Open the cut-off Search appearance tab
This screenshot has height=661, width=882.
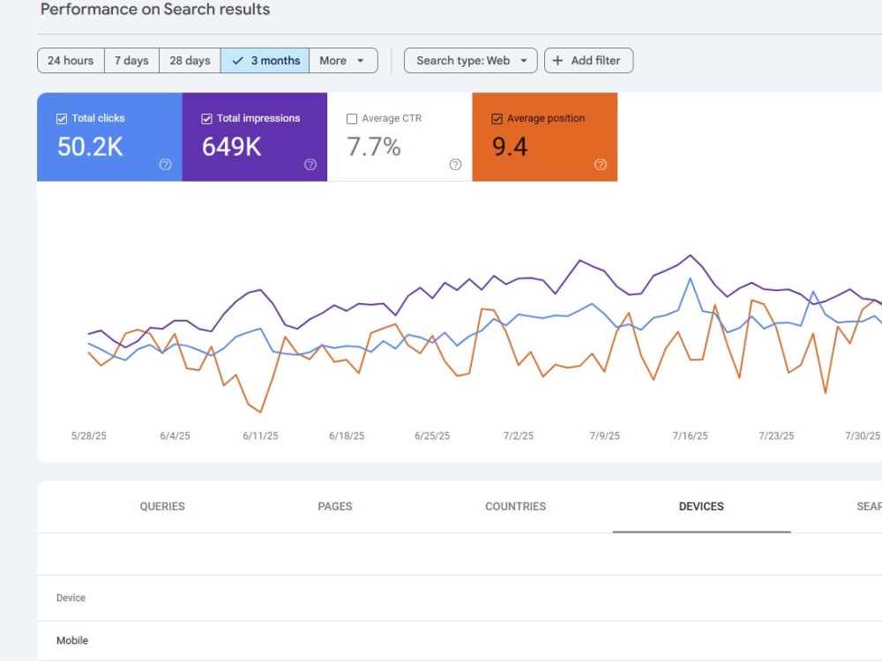coord(869,507)
